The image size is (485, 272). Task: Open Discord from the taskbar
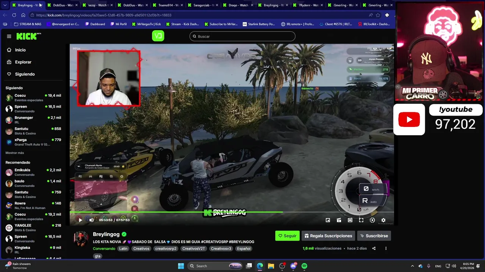(x=293, y=266)
